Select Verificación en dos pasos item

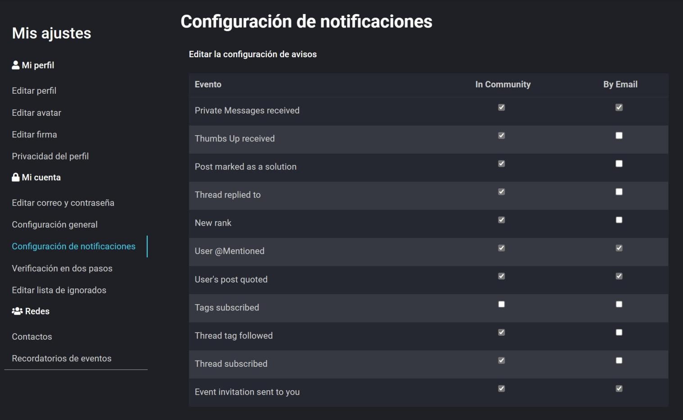[62, 268]
